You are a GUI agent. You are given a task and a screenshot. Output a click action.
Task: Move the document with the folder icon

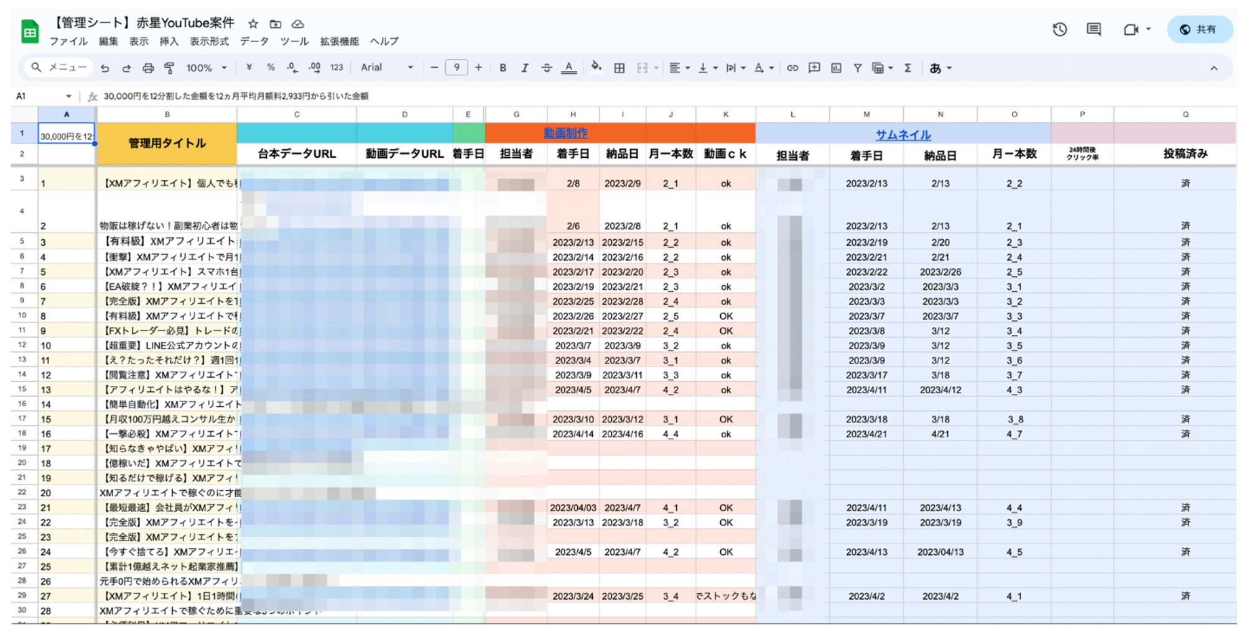(x=276, y=24)
